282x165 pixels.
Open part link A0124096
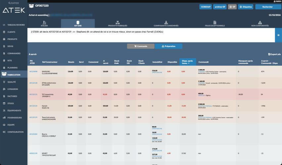click(33, 72)
